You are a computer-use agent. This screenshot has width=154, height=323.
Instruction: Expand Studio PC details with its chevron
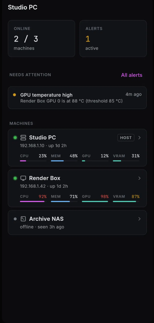(x=140, y=137)
